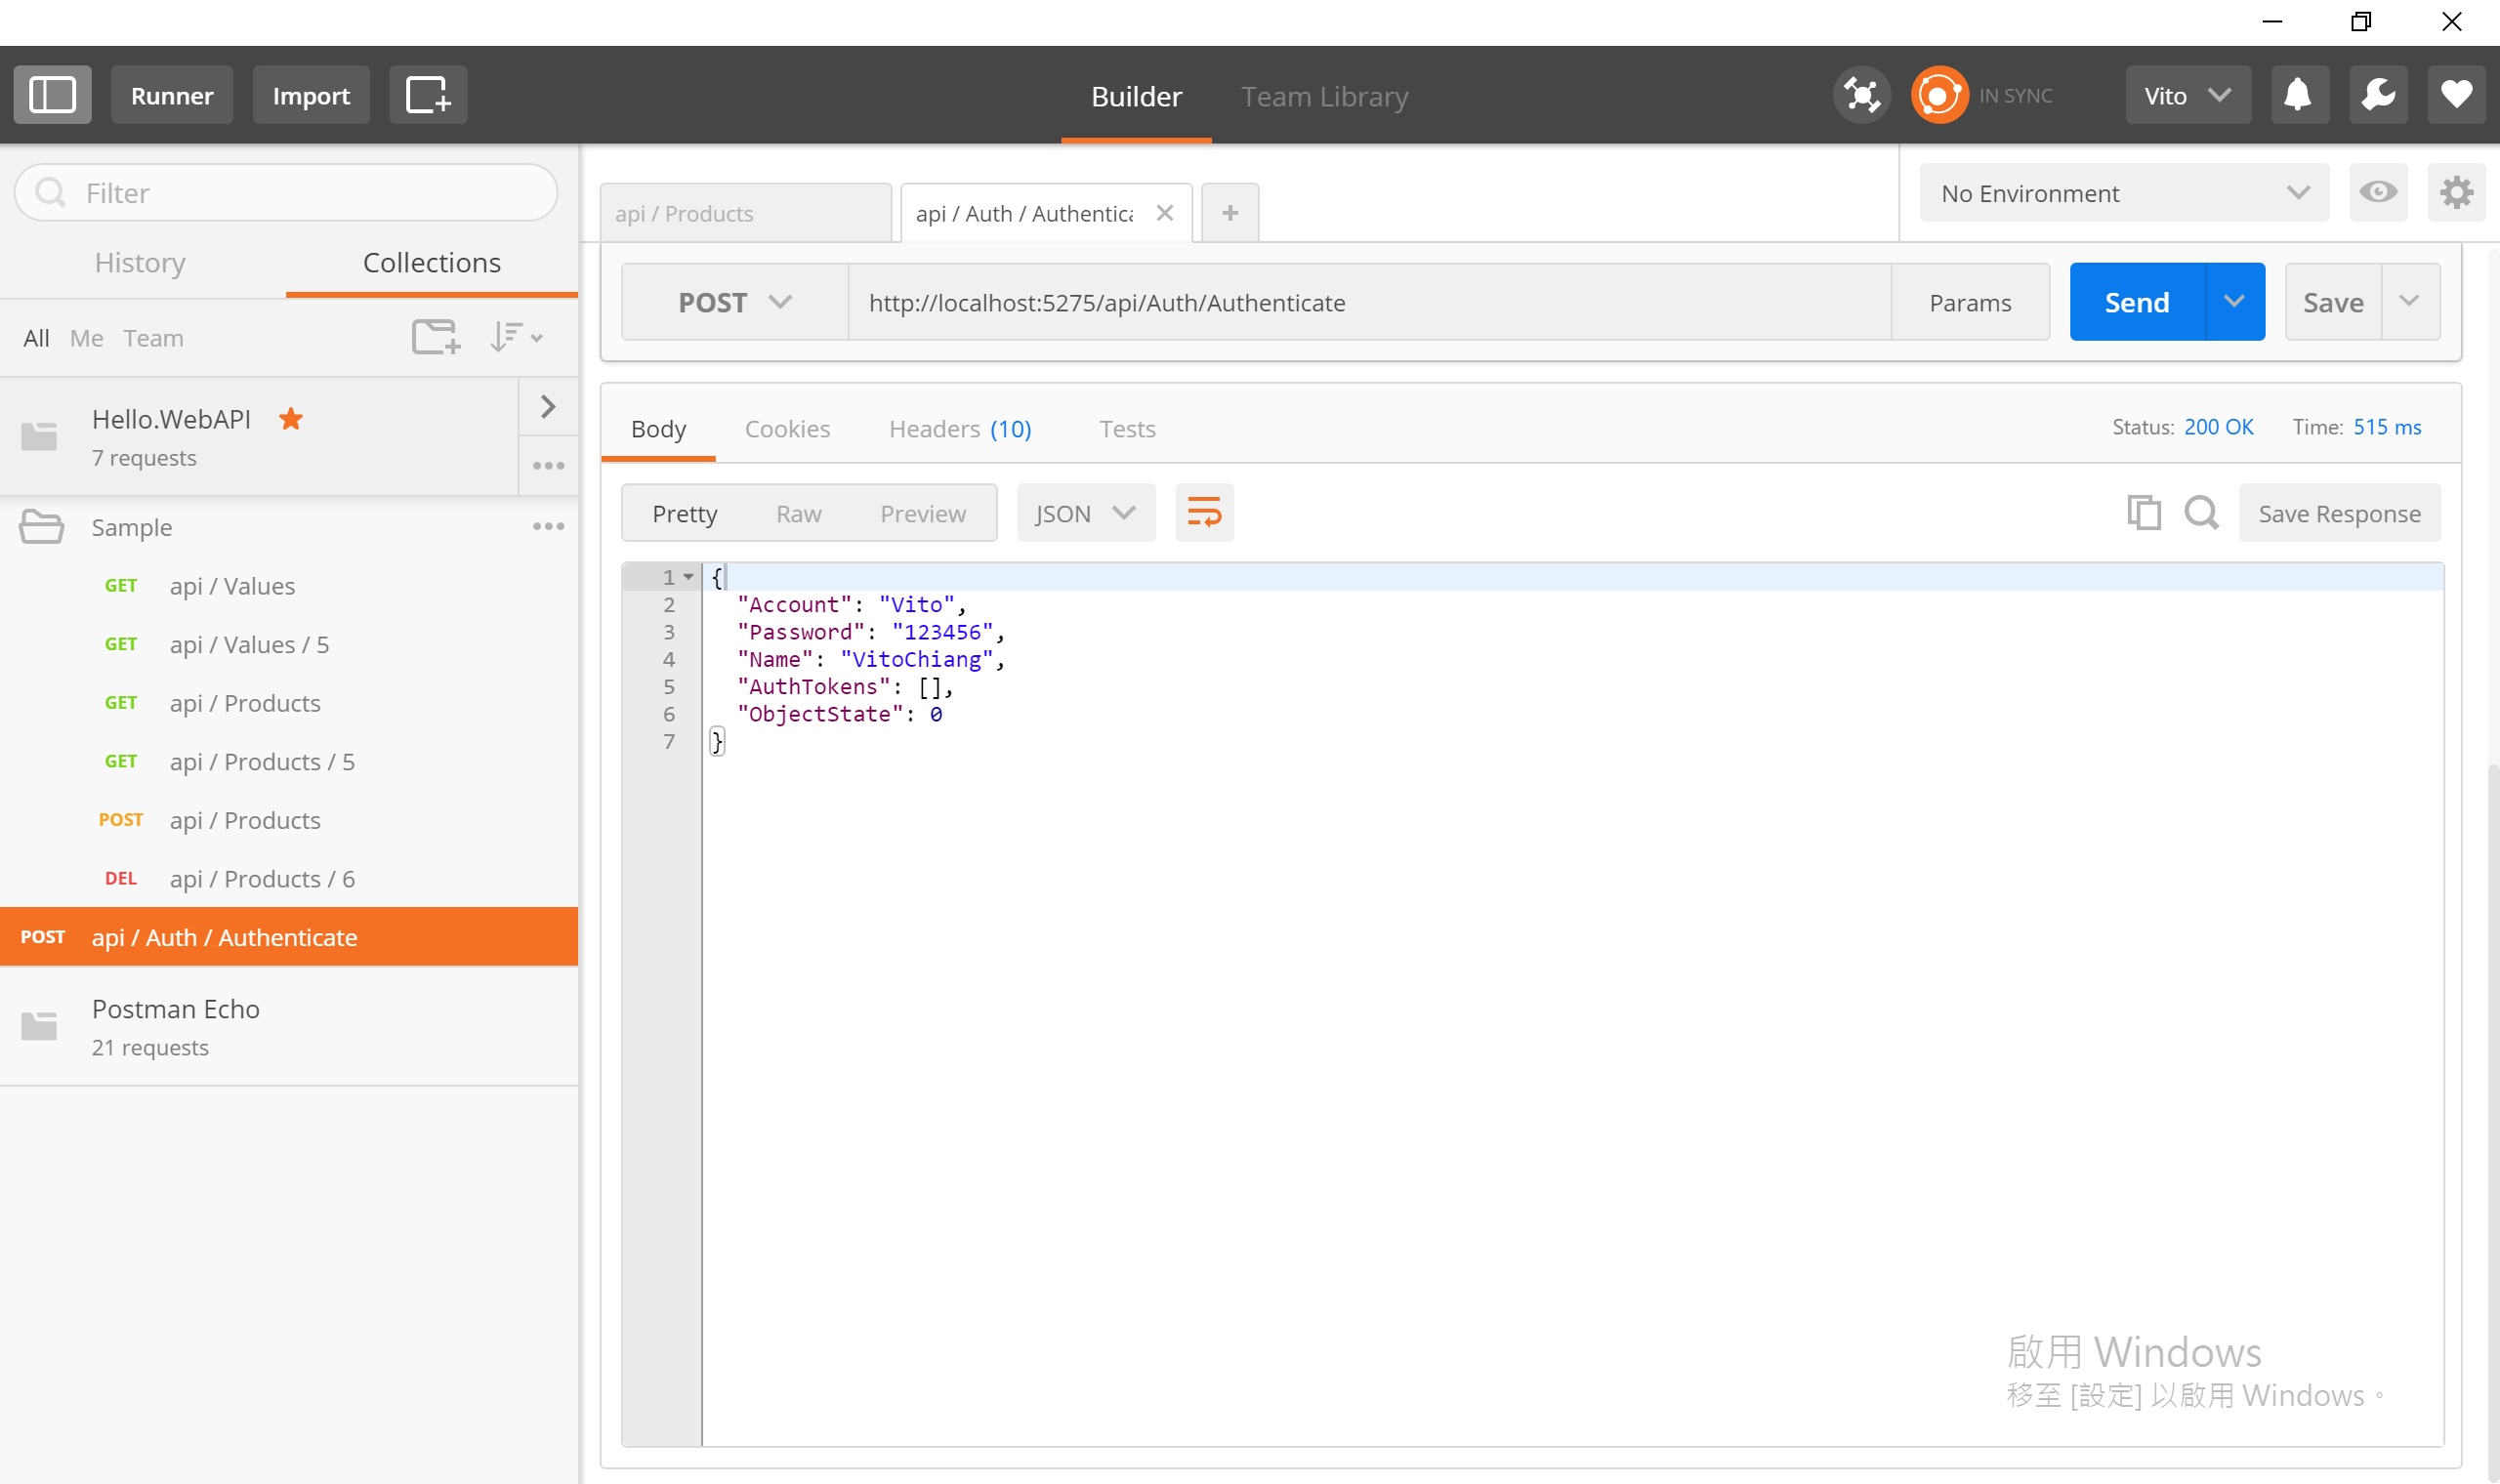Viewport: 2500px width, 1484px height.
Task: Filter collections by All
Action: 36,338
